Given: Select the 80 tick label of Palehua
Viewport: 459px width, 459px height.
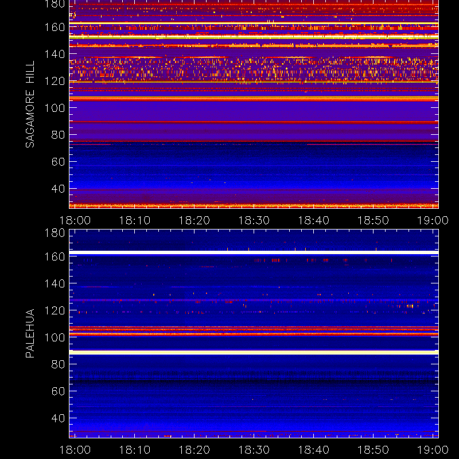Looking at the screenshot, I should pos(58,364).
